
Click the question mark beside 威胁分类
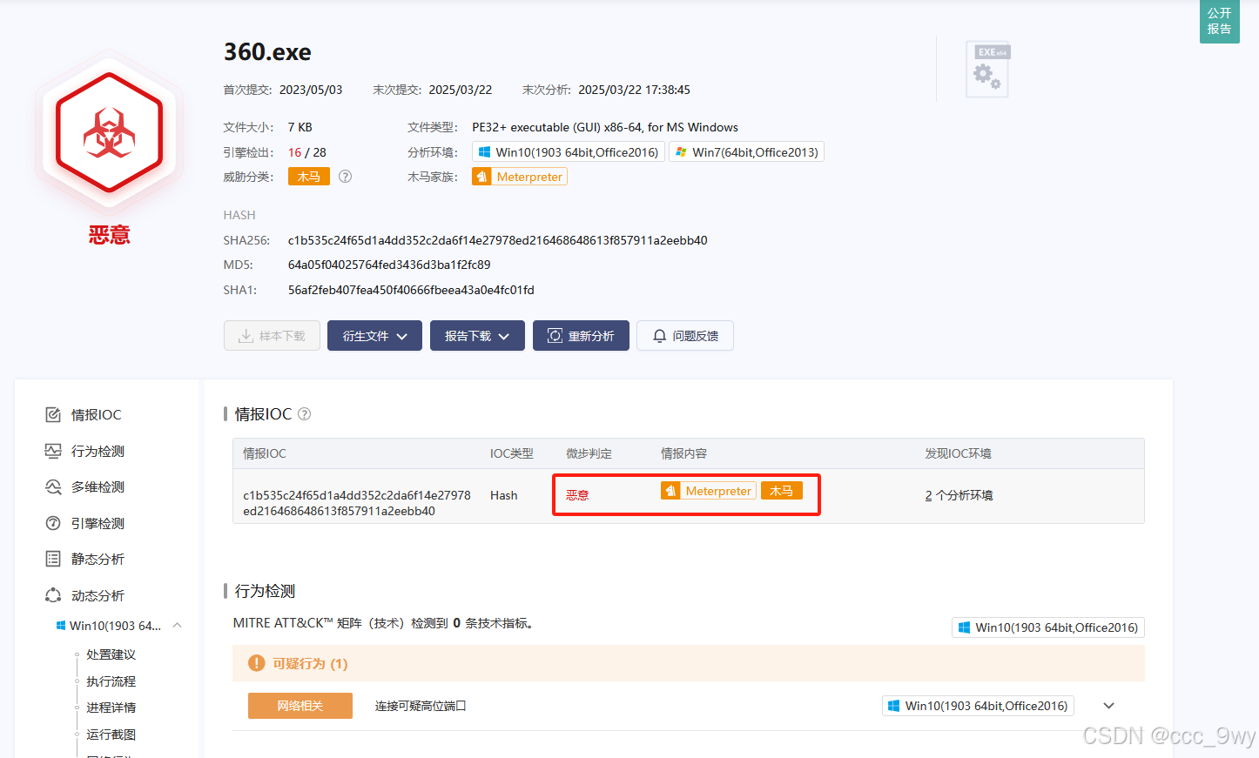pos(345,177)
